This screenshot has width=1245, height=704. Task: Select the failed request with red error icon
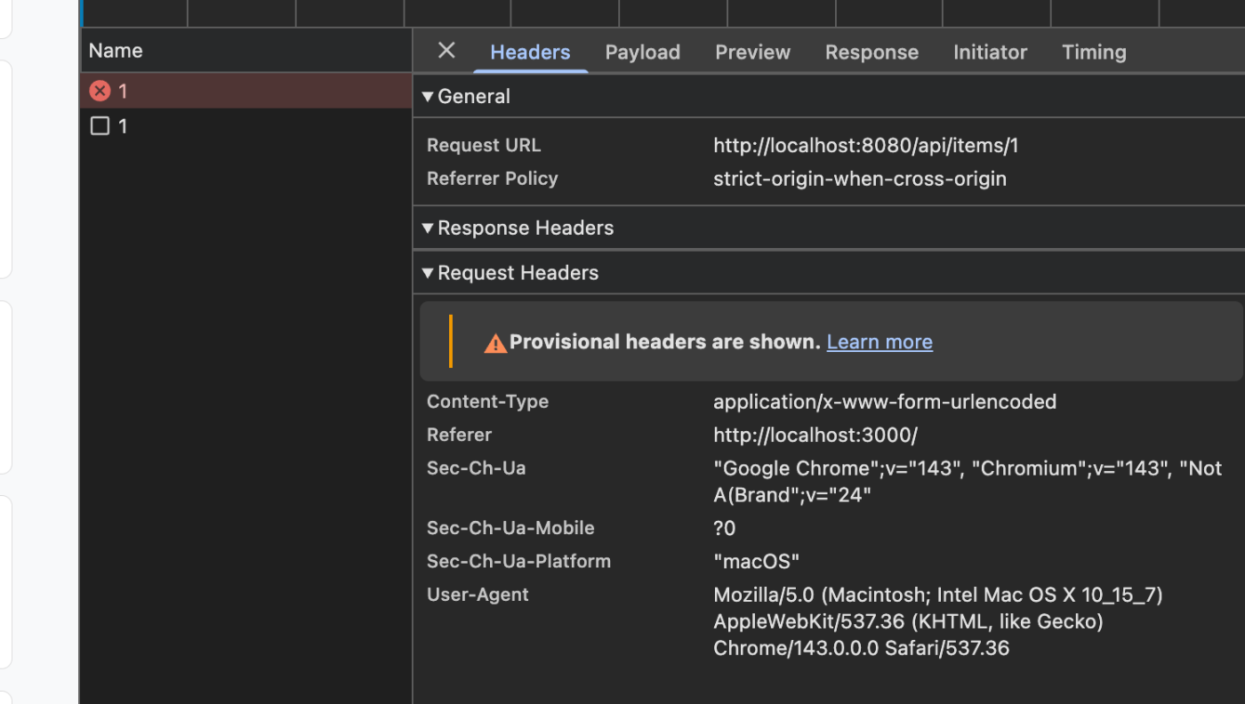pos(246,91)
